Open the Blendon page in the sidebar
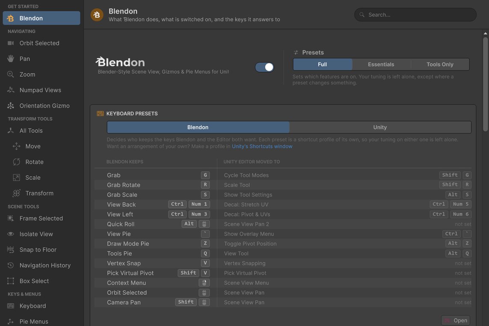The width and height of the screenshot is (489, 326). point(41,18)
